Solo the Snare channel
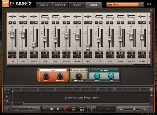 point(21,22)
